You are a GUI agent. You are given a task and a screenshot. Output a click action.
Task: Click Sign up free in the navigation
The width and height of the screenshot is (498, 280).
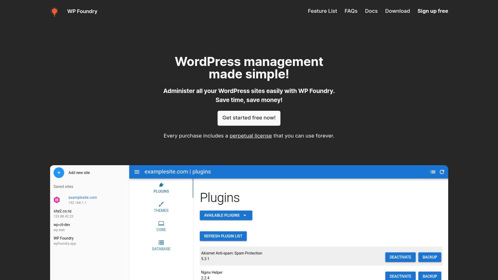point(433,11)
